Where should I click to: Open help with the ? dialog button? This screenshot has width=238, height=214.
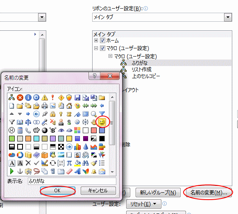pos(94,76)
